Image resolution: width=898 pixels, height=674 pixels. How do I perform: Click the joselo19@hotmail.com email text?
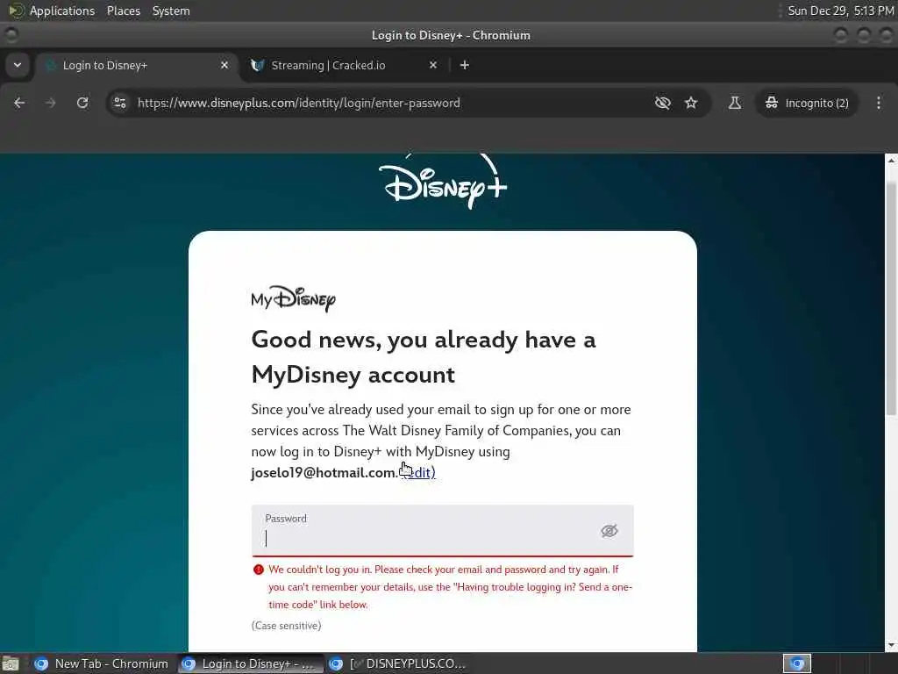(323, 473)
